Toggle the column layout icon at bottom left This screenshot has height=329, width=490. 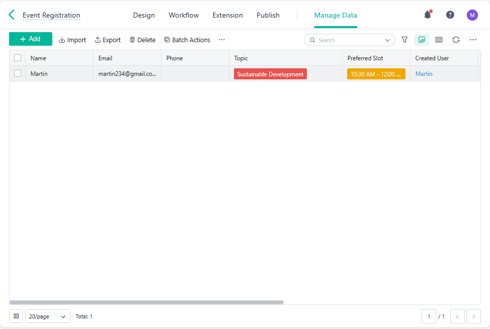tap(16, 316)
